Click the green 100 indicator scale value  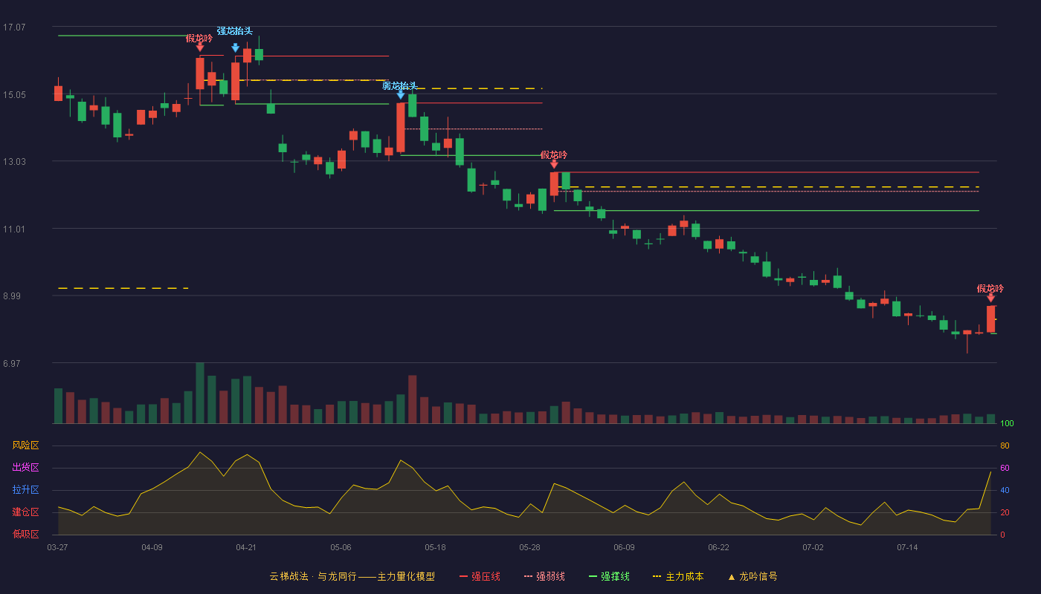(x=1007, y=424)
